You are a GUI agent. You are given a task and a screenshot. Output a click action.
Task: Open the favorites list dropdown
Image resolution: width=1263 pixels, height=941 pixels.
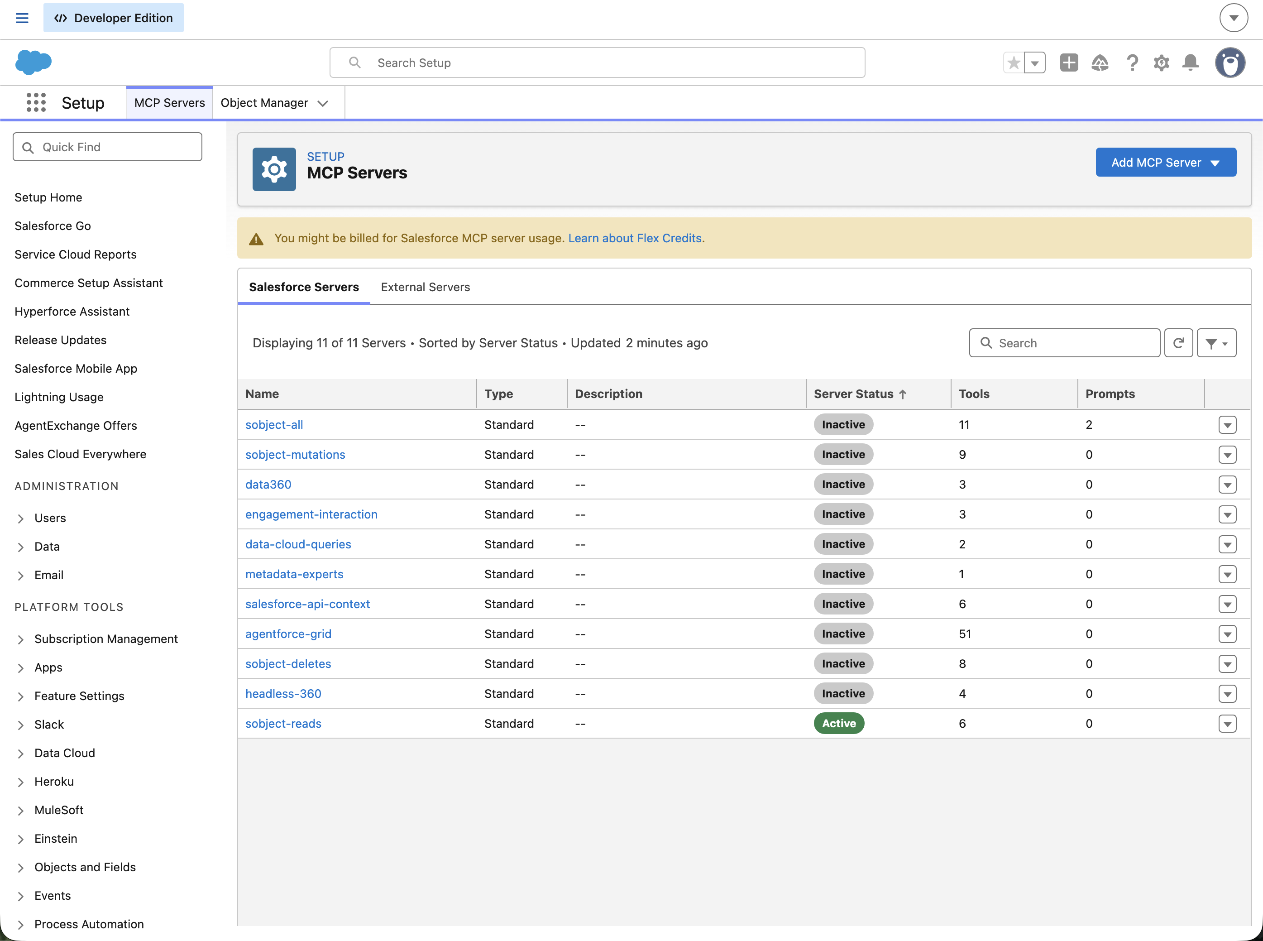(1035, 62)
